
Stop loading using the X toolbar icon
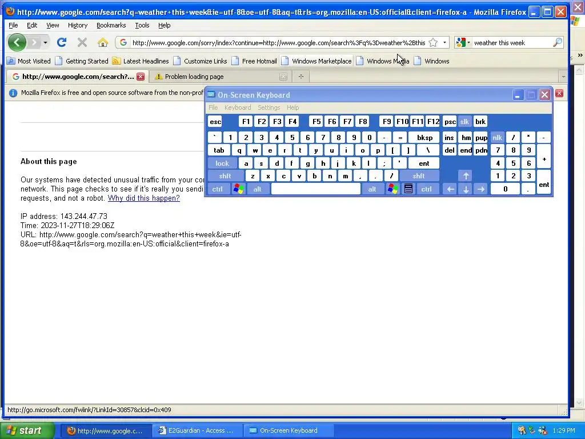click(82, 42)
